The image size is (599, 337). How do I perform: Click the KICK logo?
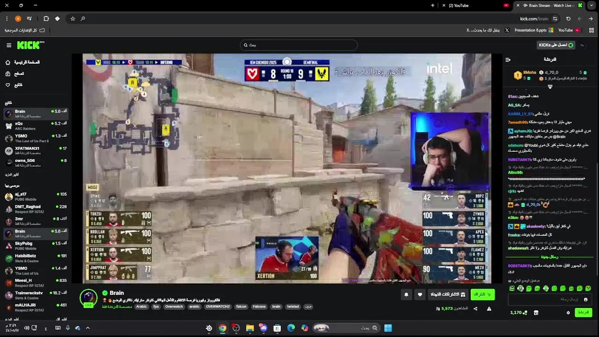pos(30,45)
